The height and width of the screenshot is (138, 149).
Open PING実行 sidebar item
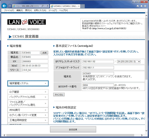28,110
